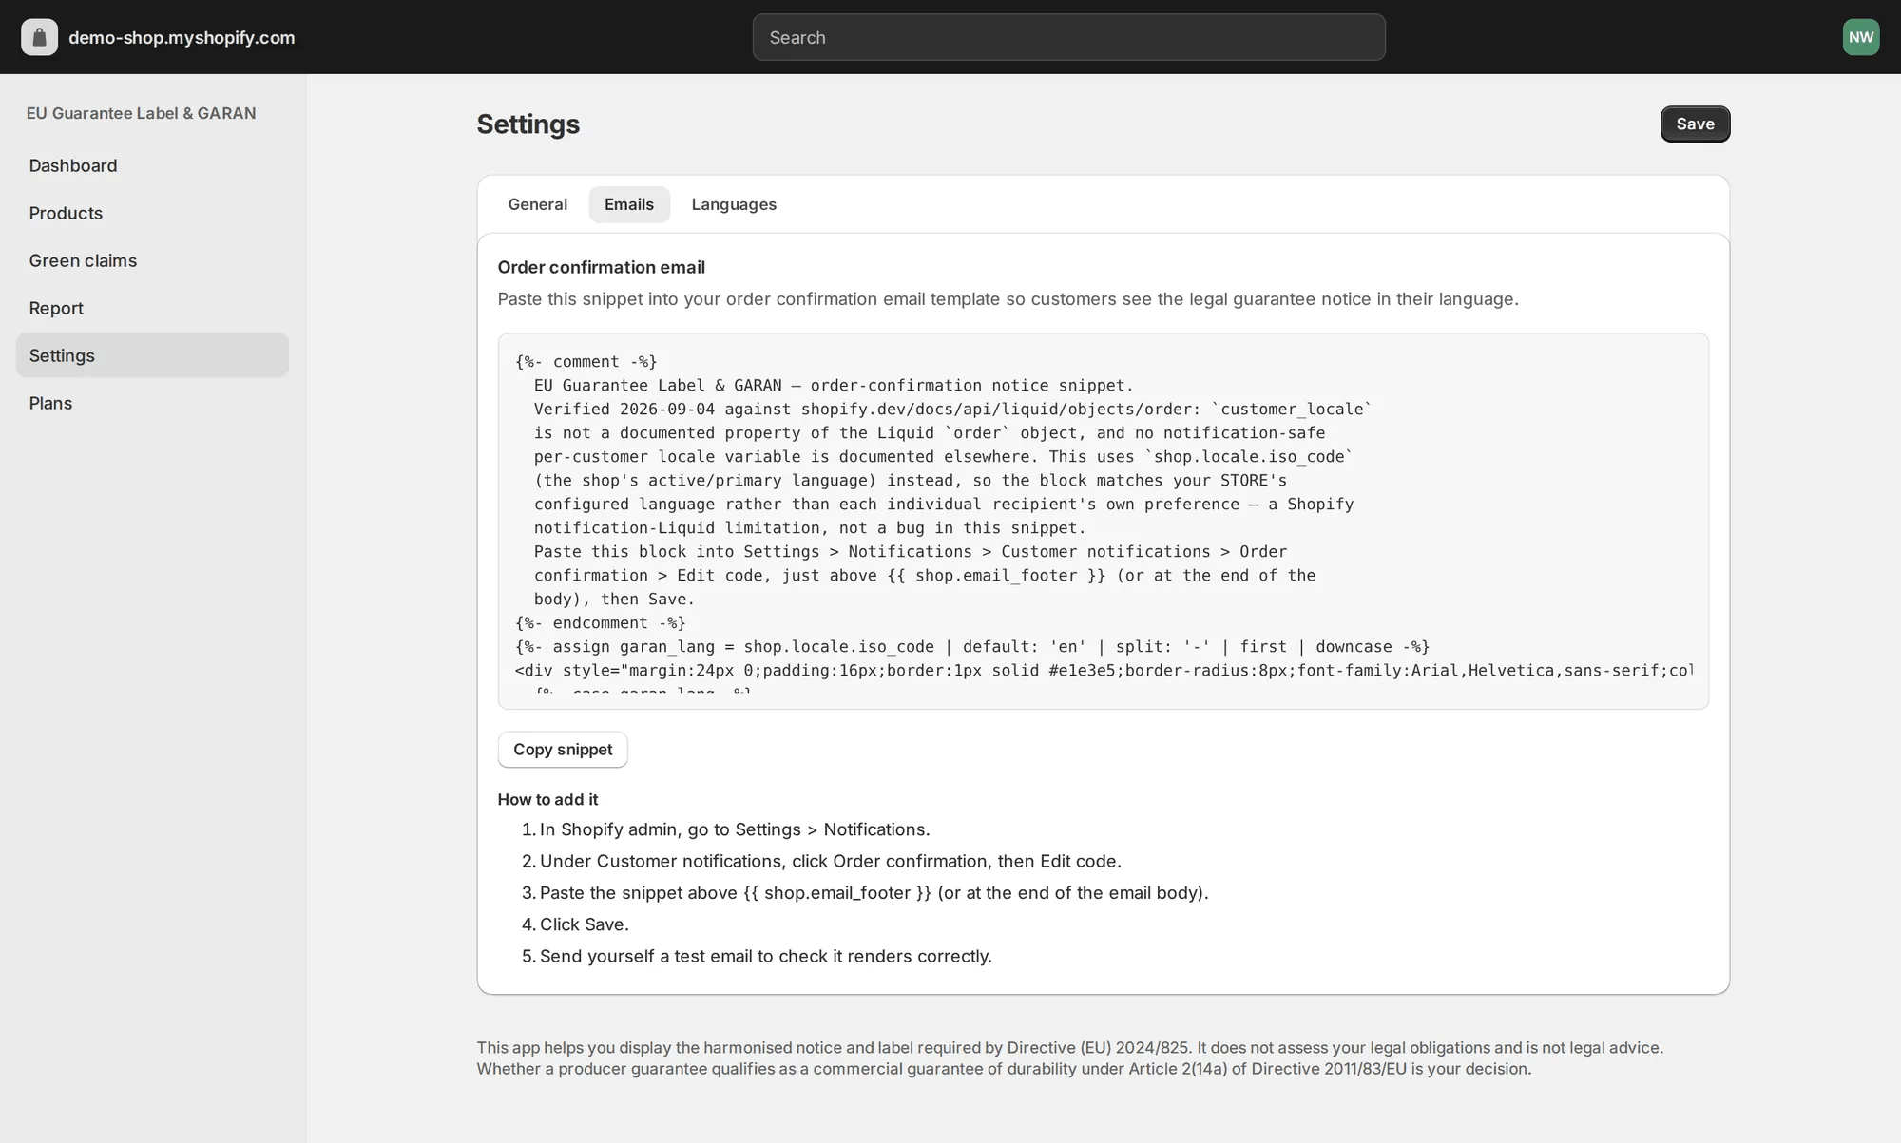Screen dimensions: 1901x1143
Task: Switch to the General tab
Action: click(537, 204)
